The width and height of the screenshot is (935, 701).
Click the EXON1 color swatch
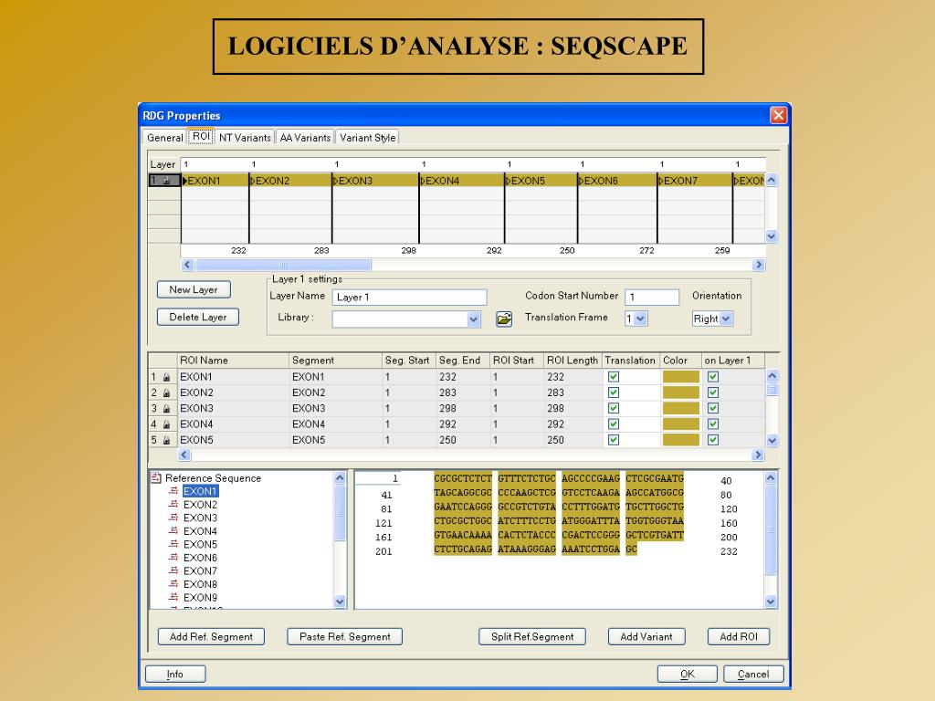click(681, 377)
